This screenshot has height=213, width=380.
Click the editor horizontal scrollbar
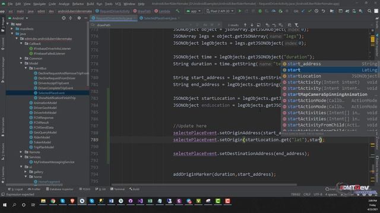point(204,185)
